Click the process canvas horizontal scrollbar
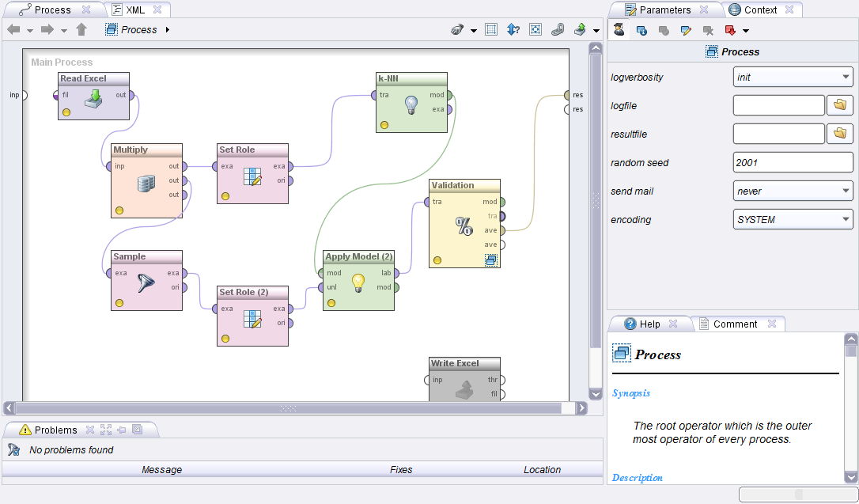This screenshot has height=504, width=859. click(288, 408)
